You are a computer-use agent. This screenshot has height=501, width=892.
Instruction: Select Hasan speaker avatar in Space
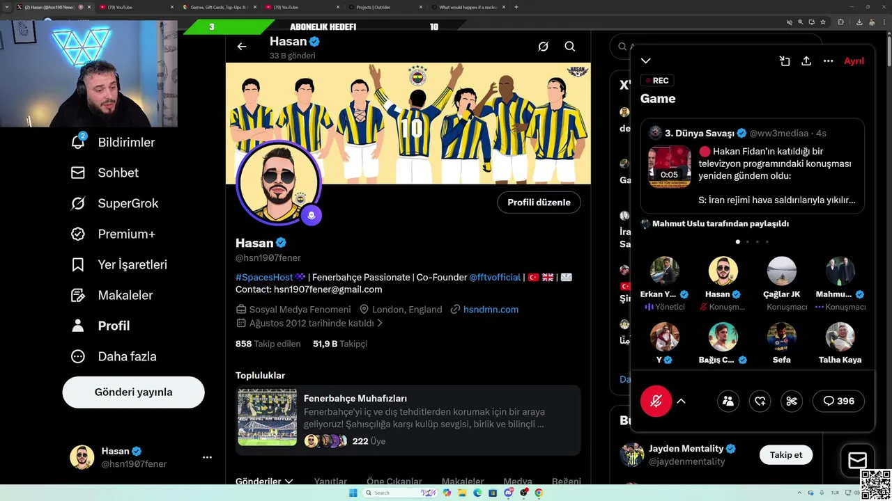coord(723,271)
